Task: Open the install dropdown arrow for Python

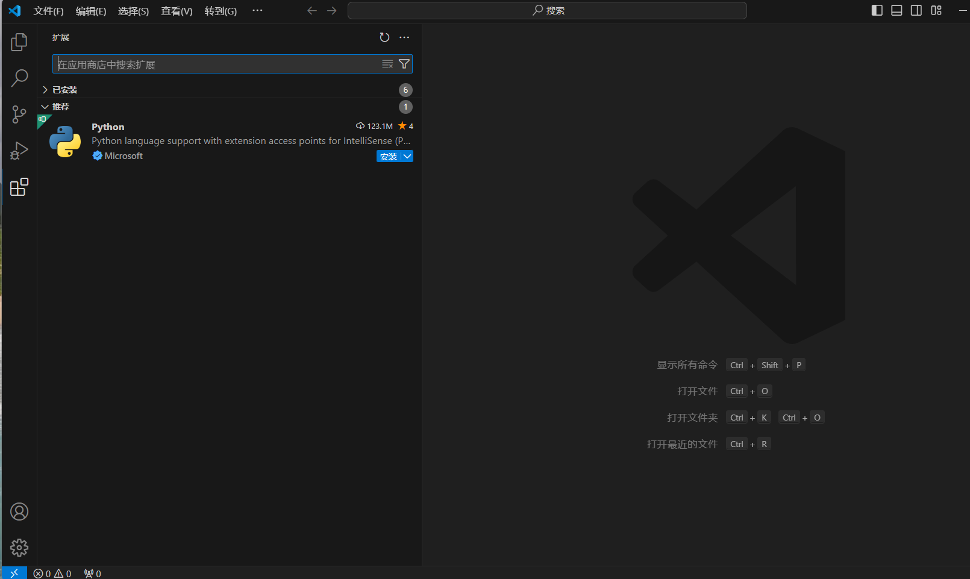Action: (x=407, y=156)
